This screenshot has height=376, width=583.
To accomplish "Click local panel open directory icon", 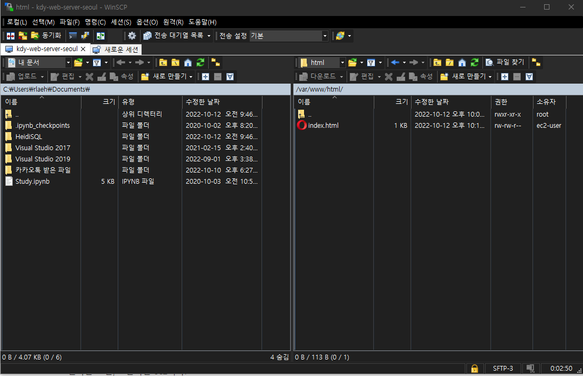I will tap(78, 62).
